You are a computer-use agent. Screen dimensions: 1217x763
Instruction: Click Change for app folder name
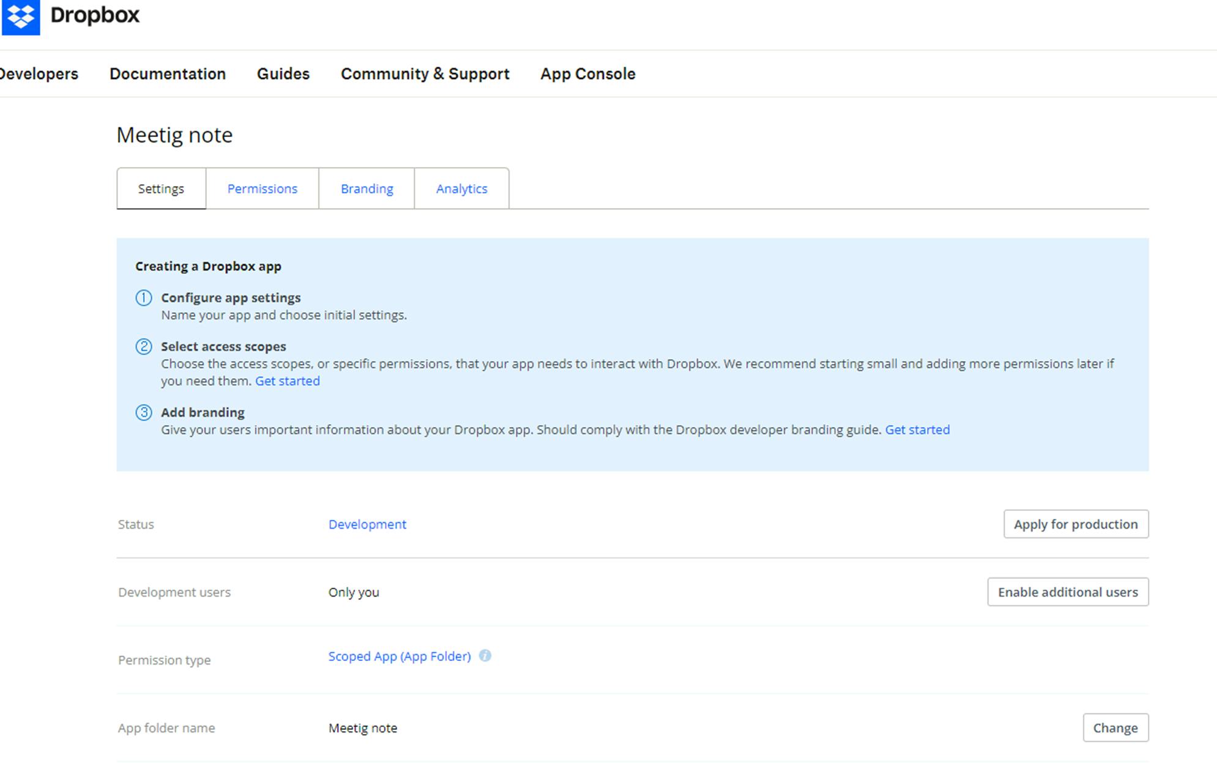(1115, 728)
